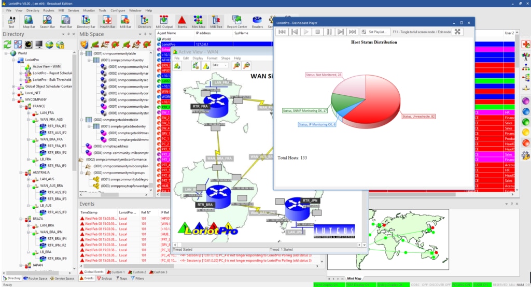Screen dimensions: 531x287
Task: Rewind to first in Dashboard Player
Action: point(282,32)
